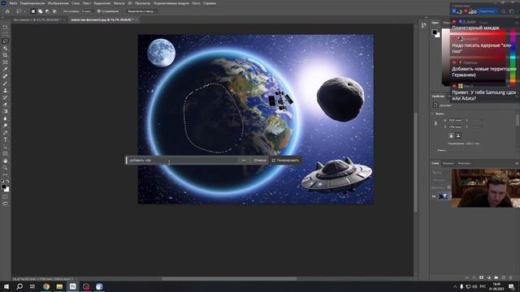
Task: Click the hue slider in Color panel
Action: point(513,57)
